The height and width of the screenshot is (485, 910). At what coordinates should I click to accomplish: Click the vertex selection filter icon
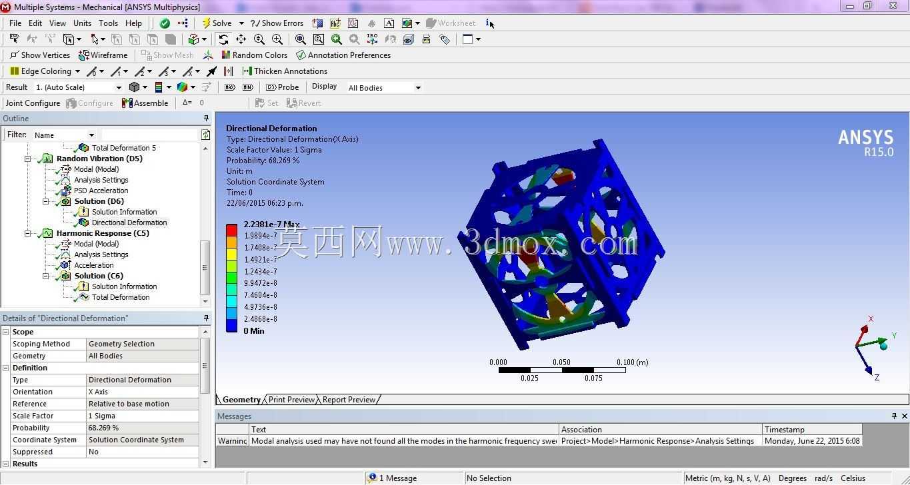pos(117,39)
